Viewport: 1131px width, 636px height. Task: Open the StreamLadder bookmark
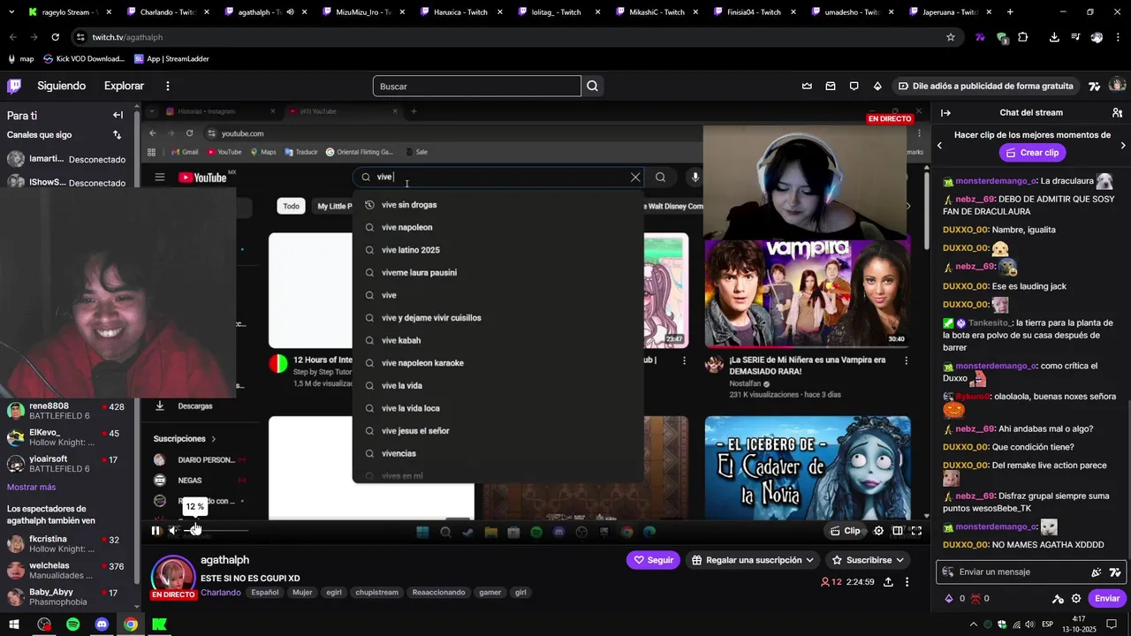pos(172,58)
